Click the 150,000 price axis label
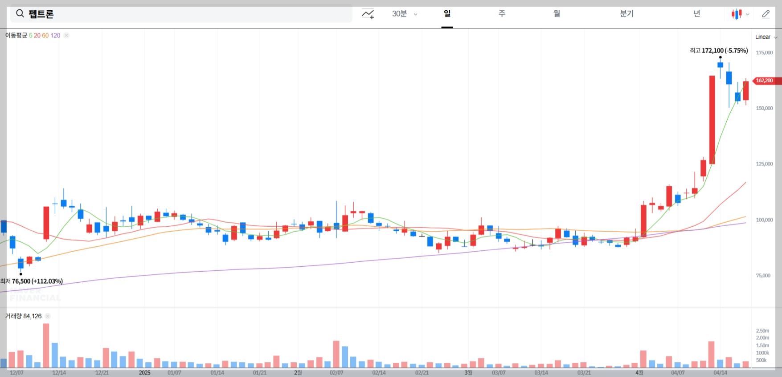The image size is (782, 377). click(764, 108)
